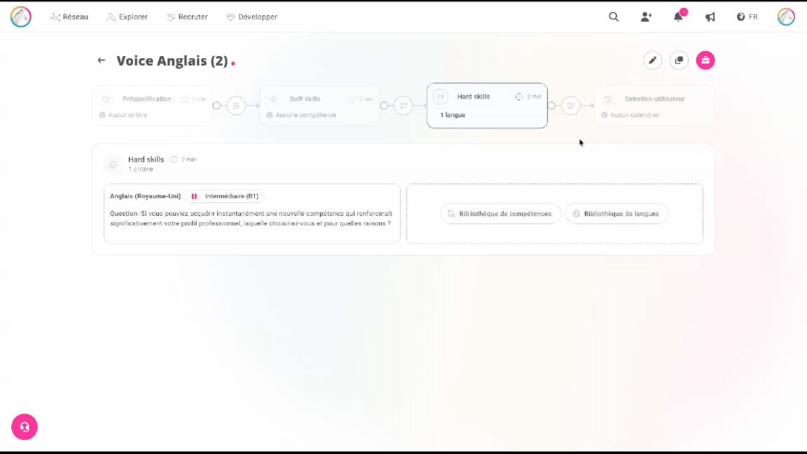Image resolution: width=807 pixels, height=454 pixels.
Task: Click the Hard skills section header icon
Action: tap(113, 165)
